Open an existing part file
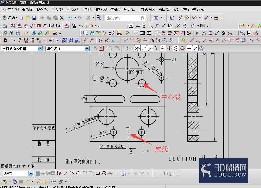Image resolution: width=261 pixels, height=188 pixels. 28,17
